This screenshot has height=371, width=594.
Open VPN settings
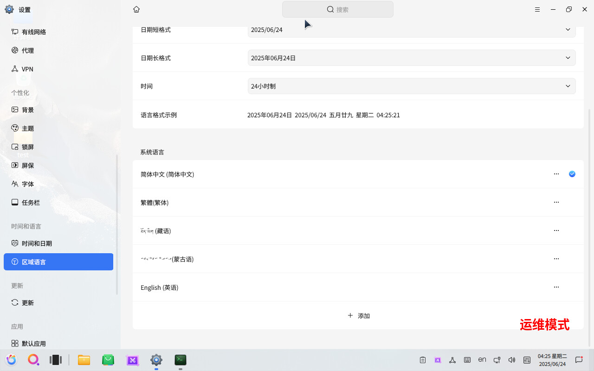click(x=58, y=69)
